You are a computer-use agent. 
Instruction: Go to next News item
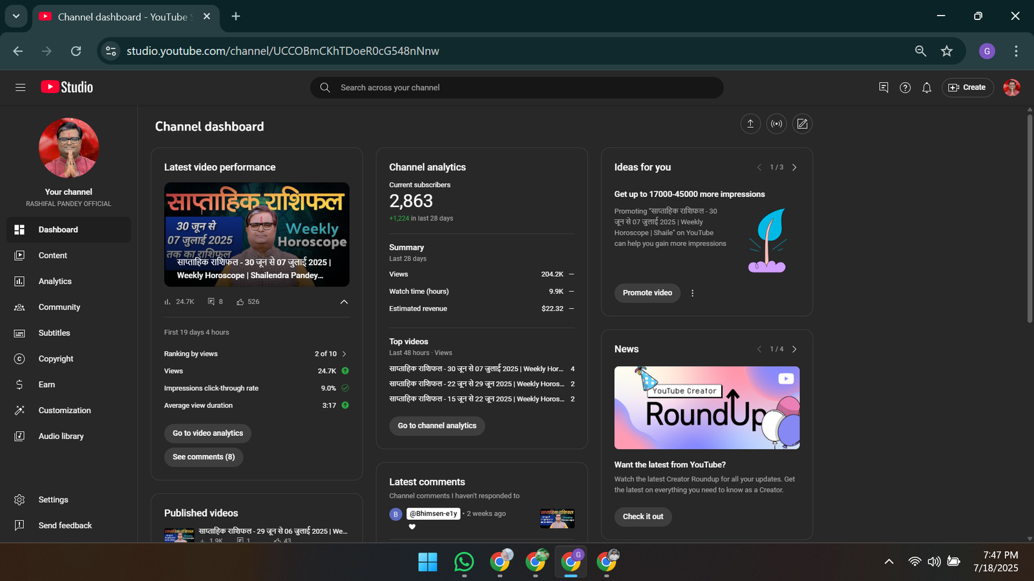pyautogui.click(x=794, y=349)
